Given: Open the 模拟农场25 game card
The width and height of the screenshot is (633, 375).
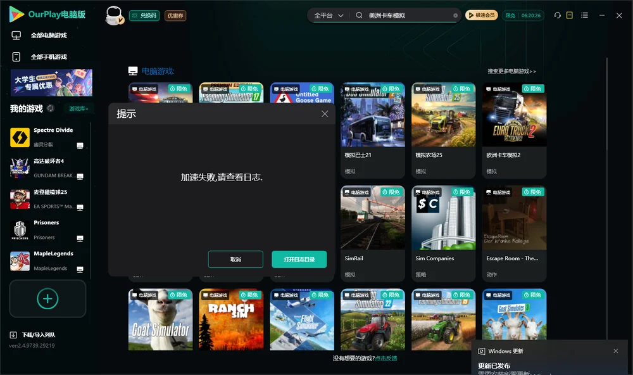Looking at the screenshot, I should click(x=444, y=130).
